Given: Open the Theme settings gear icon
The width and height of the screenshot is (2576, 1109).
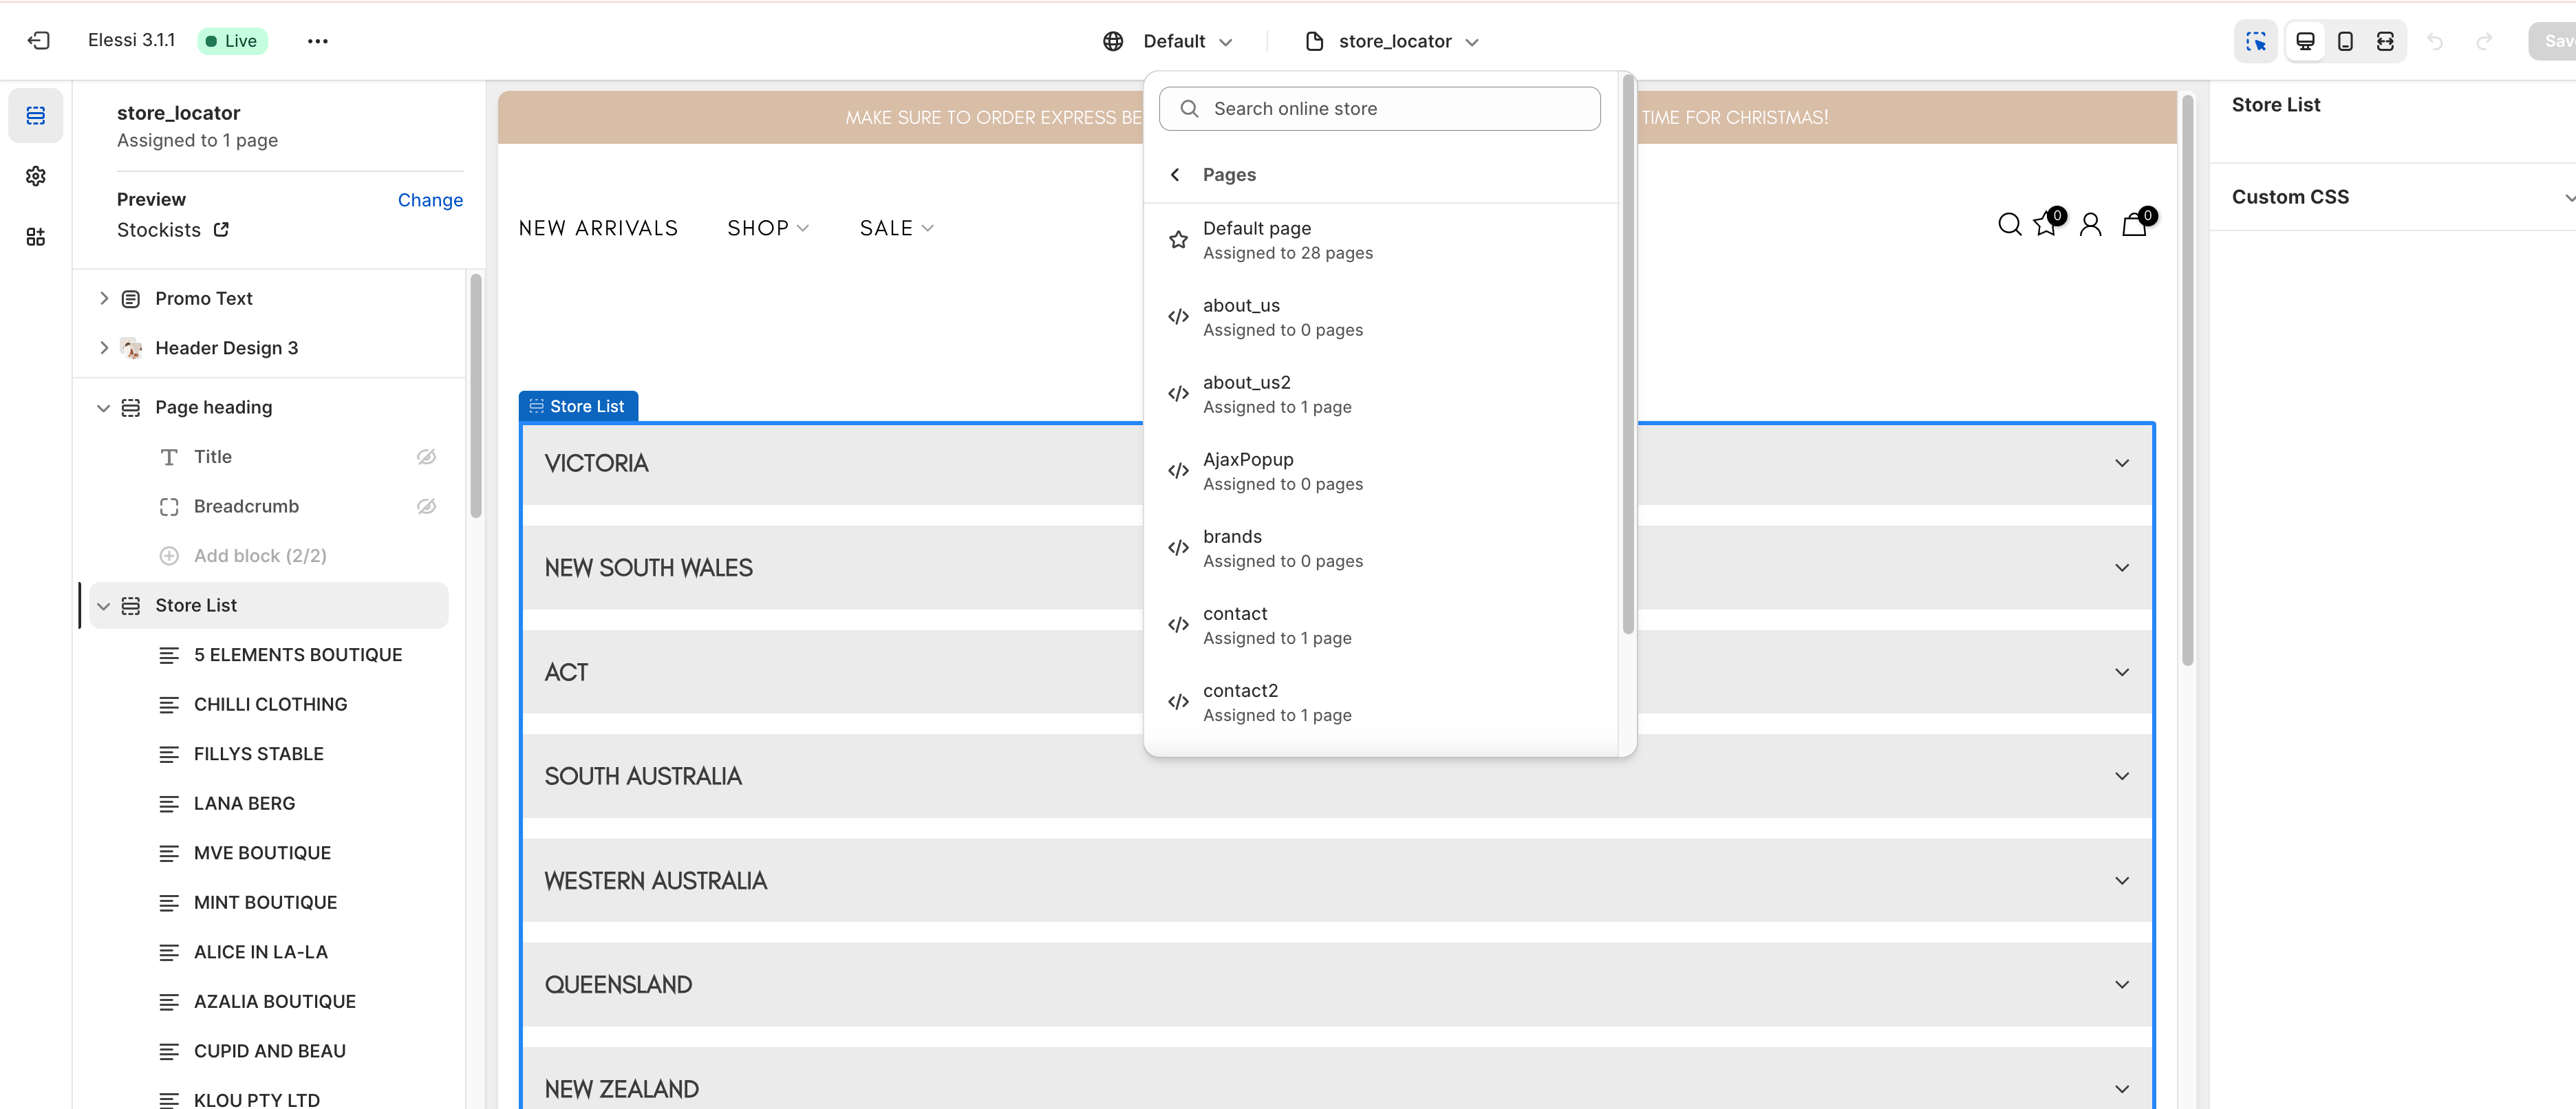Looking at the screenshot, I should pyautogui.click(x=36, y=176).
